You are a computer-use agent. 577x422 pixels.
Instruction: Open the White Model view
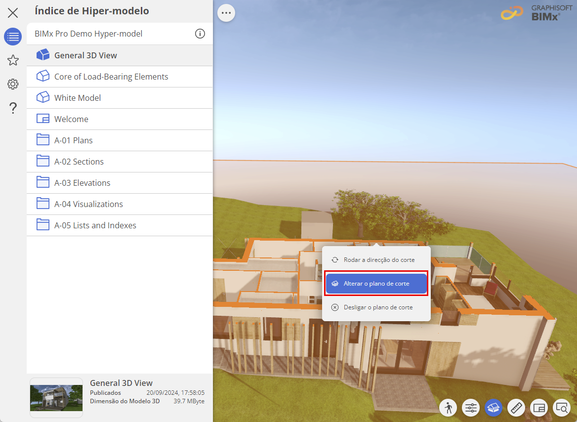[x=120, y=98]
